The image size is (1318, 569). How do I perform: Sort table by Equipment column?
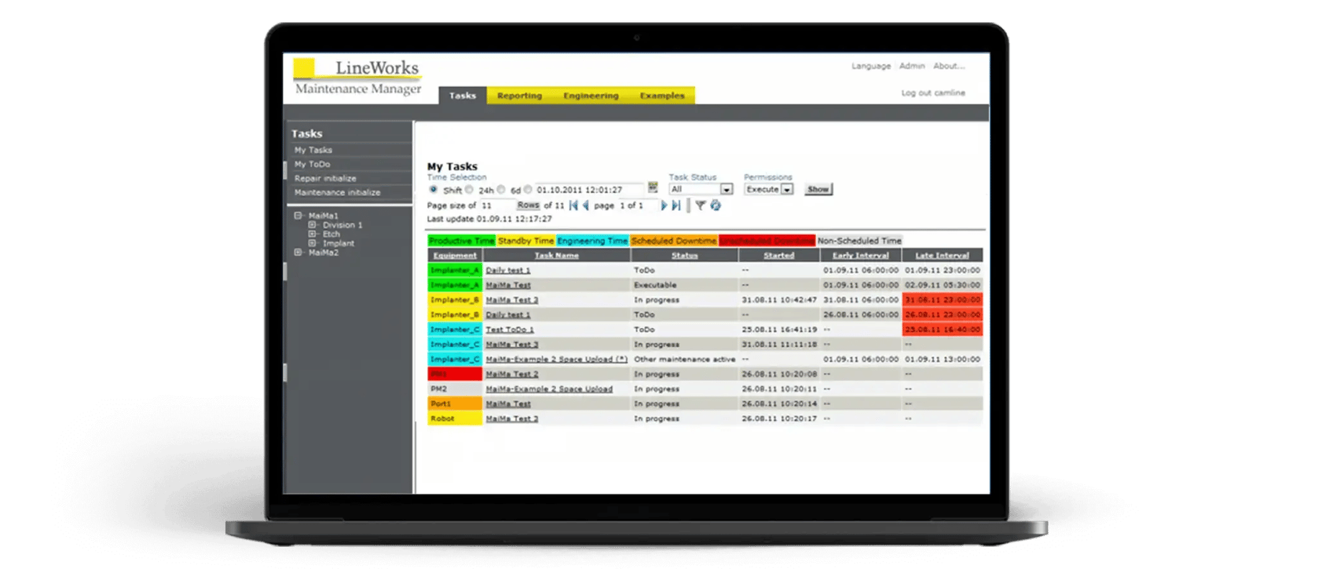(455, 256)
